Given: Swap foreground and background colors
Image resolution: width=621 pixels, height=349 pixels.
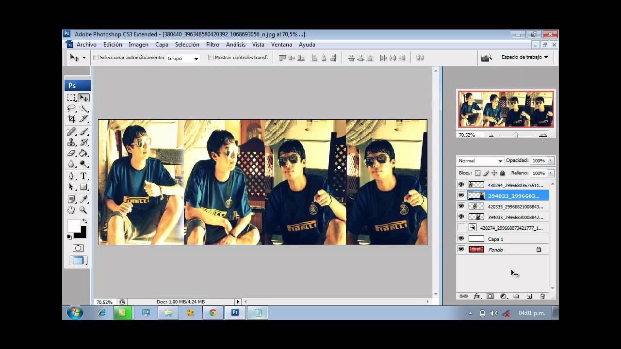Looking at the screenshot, I should [84, 222].
